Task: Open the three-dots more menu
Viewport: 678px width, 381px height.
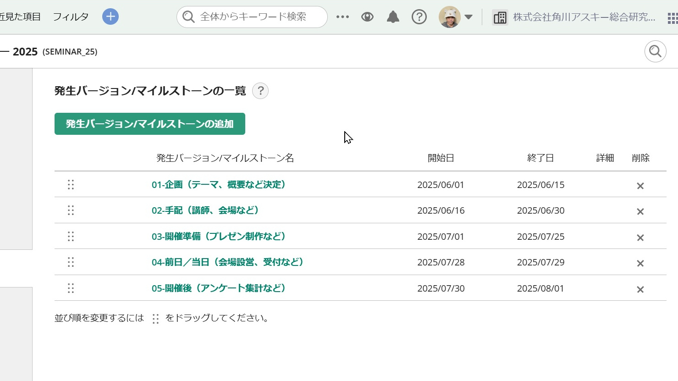Action: point(342,17)
